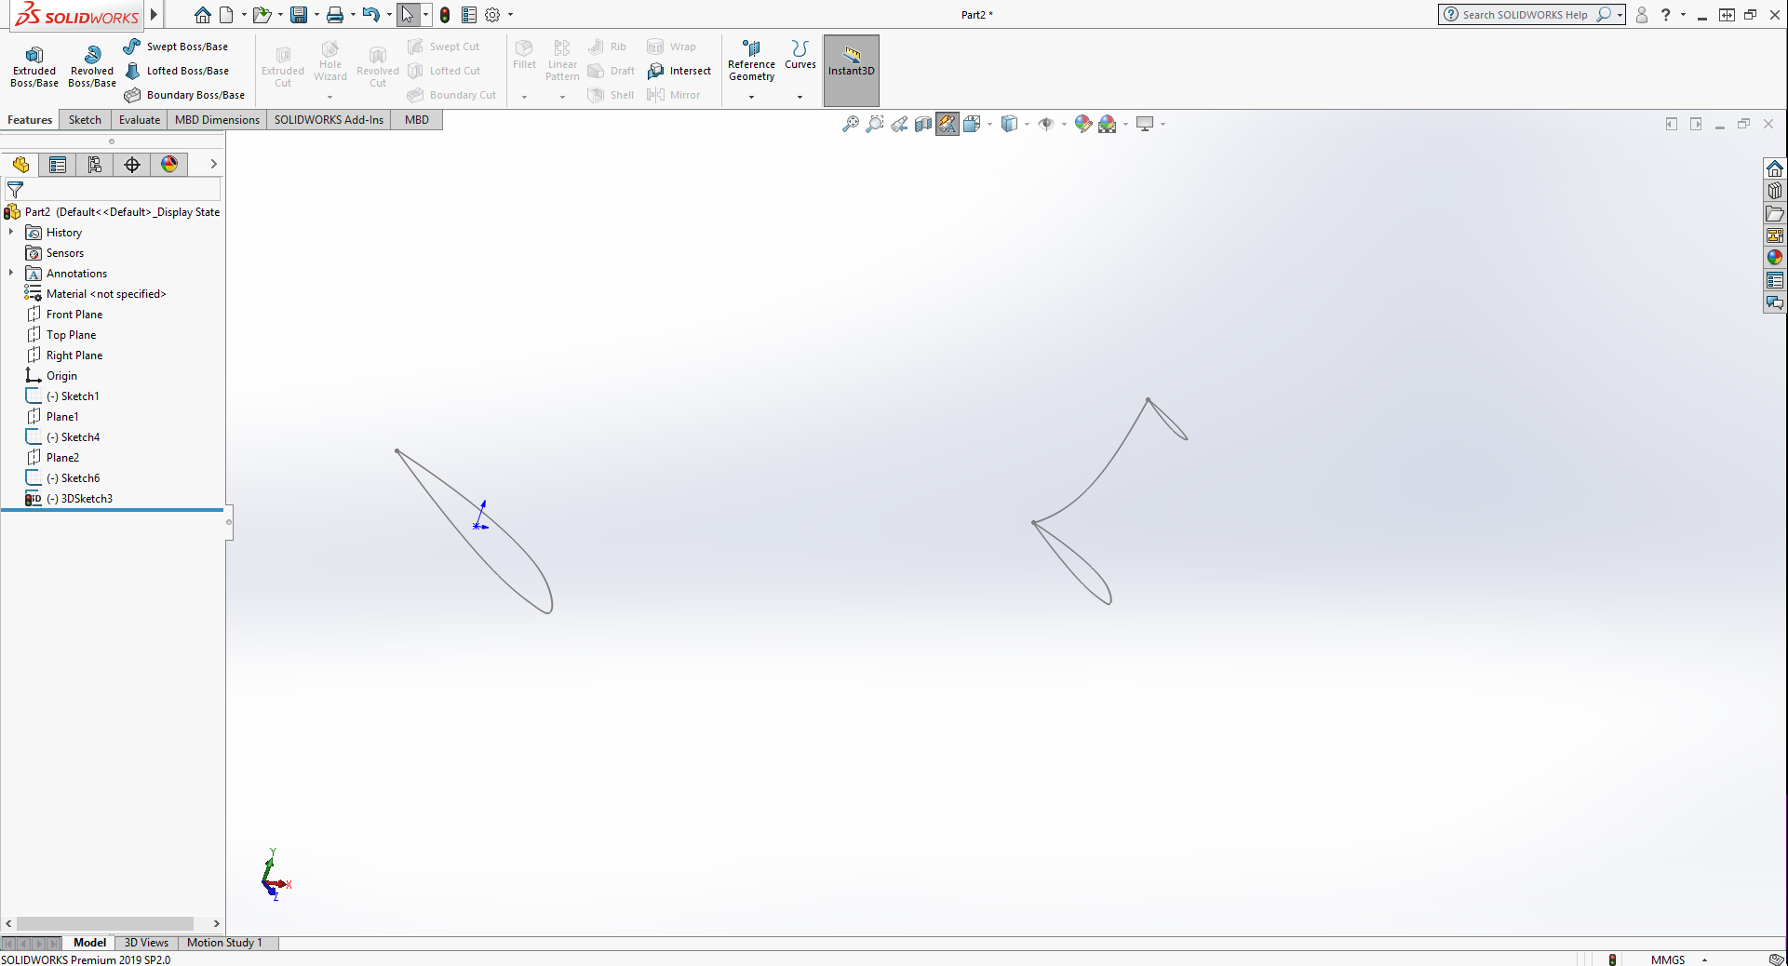The height and width of the screenshot is (966, 1788).
Task: Select 3DSketch3 in the feature tree
Action: pos(70,499)
